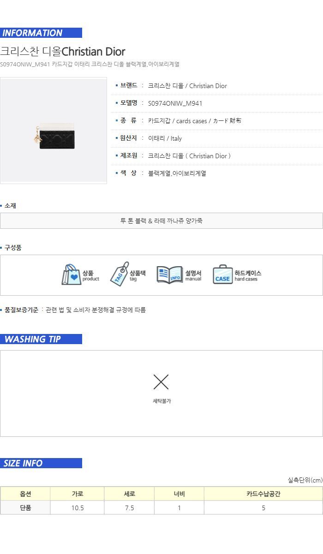Open the Dior card holder thumbnail
The width and height of the screenshot is (323, 554).
coord(54,131)
